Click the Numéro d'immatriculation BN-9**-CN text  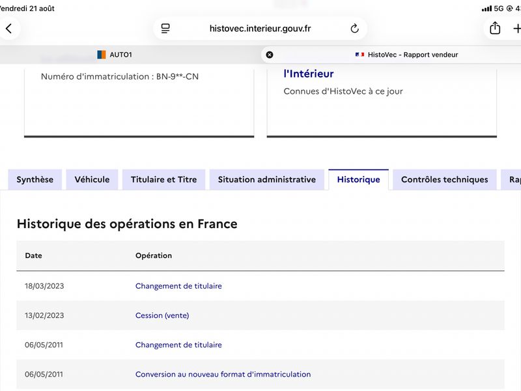120,76
